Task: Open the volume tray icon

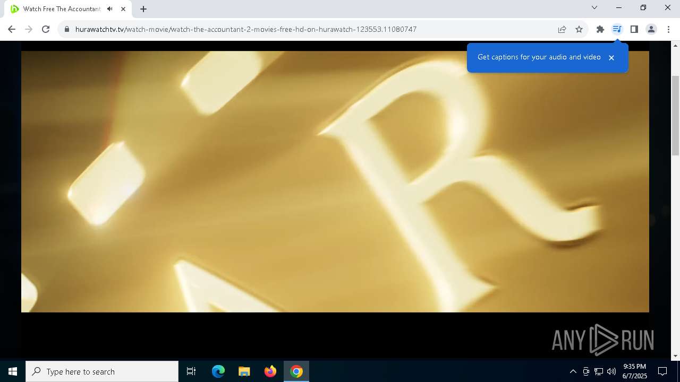Action: click(611, 371)
